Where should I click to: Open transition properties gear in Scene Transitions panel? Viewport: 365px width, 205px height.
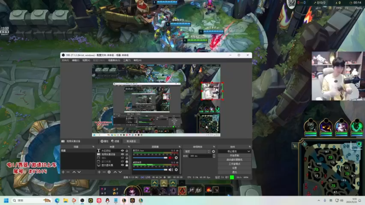[214, 152]
